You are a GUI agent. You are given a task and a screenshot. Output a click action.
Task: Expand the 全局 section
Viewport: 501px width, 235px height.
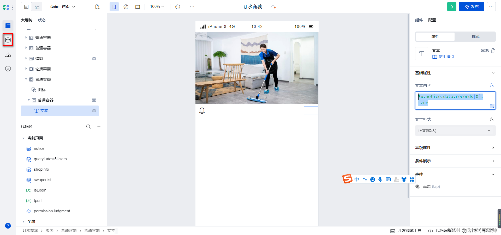(23, 221)
